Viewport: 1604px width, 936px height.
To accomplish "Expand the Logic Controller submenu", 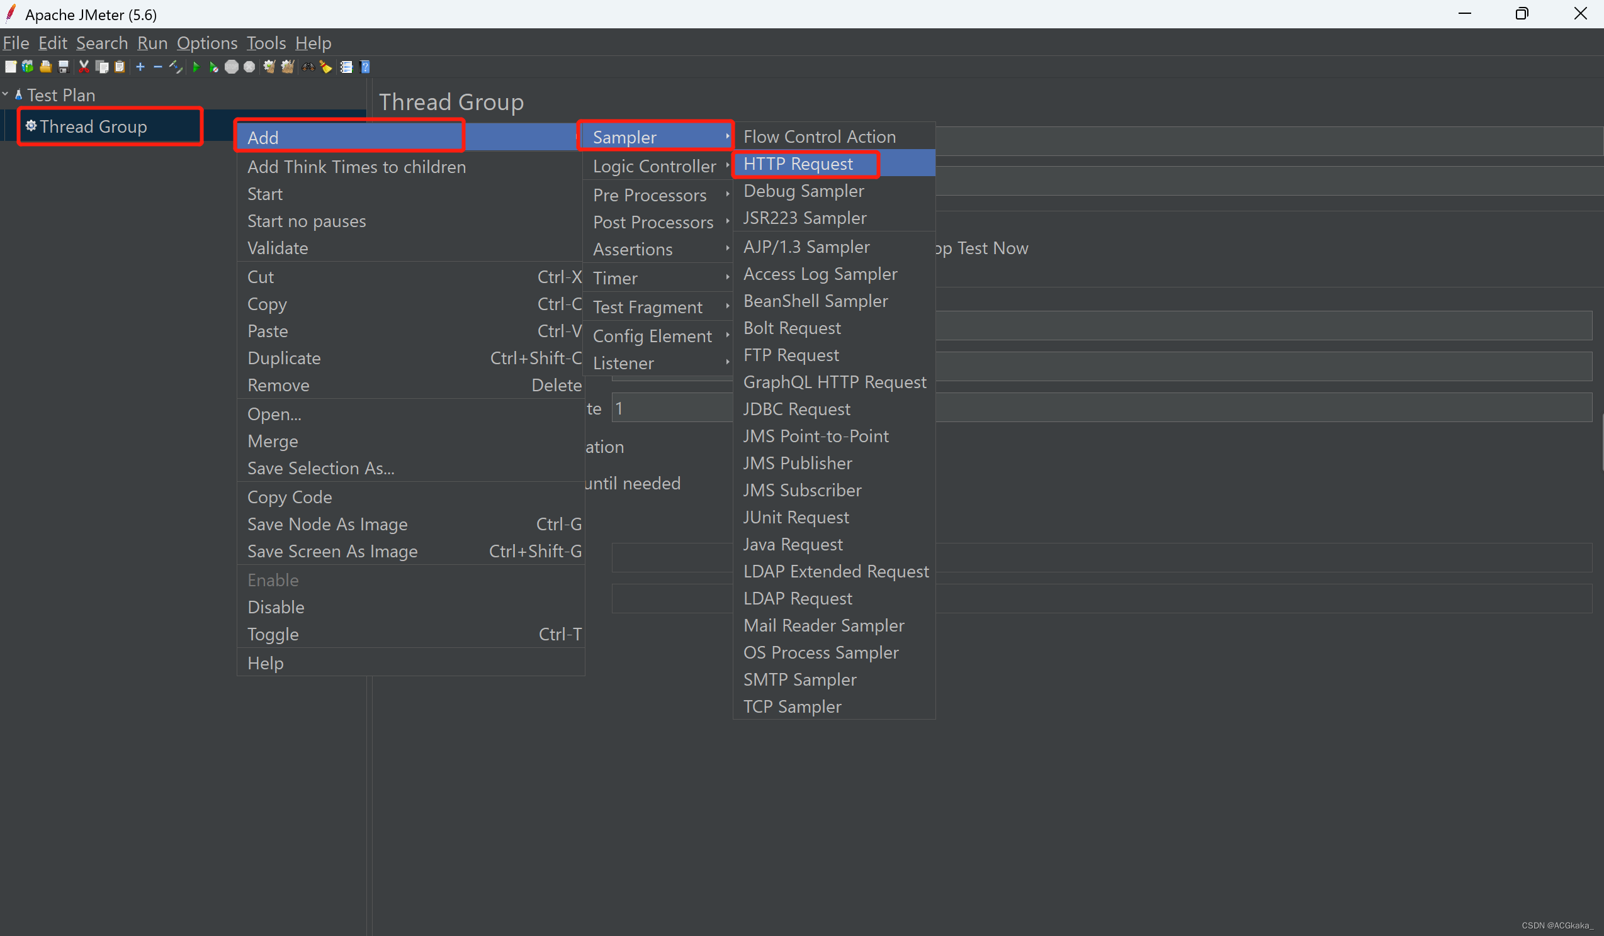I will click(657, 166).
